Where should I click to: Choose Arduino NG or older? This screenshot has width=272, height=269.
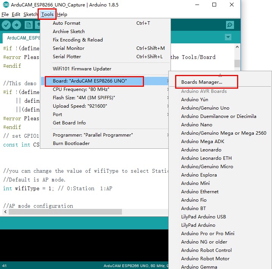220,242
